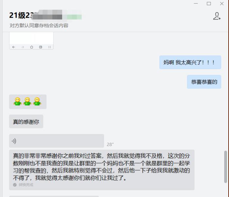
Task: Select the 真的感谢你 message bubble
Action: (x=26, y=122)
